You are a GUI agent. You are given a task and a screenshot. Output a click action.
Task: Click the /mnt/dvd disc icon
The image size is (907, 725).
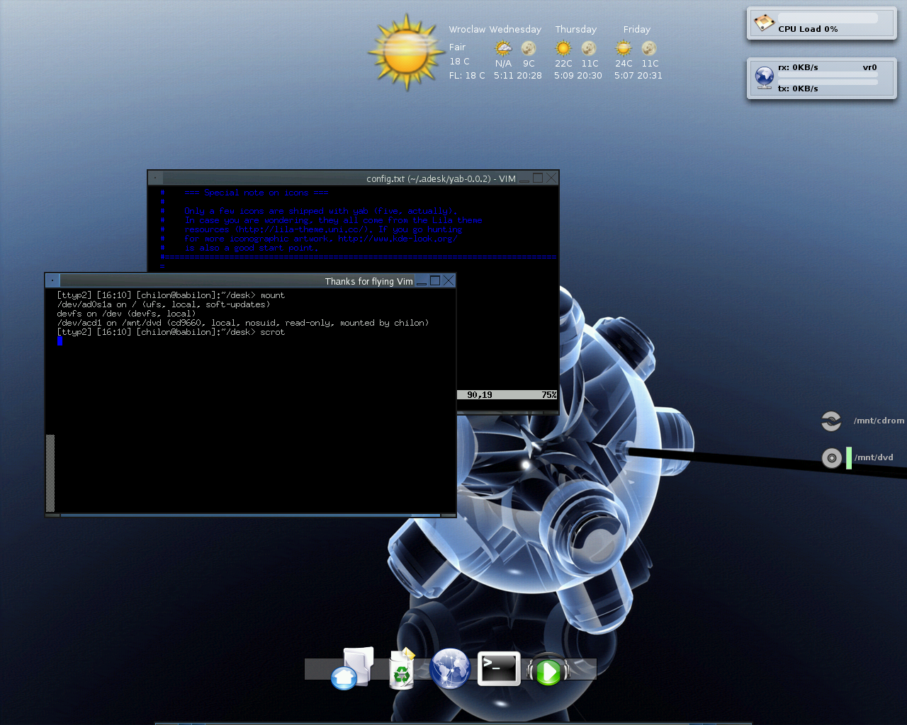click(x=831, y=458)
